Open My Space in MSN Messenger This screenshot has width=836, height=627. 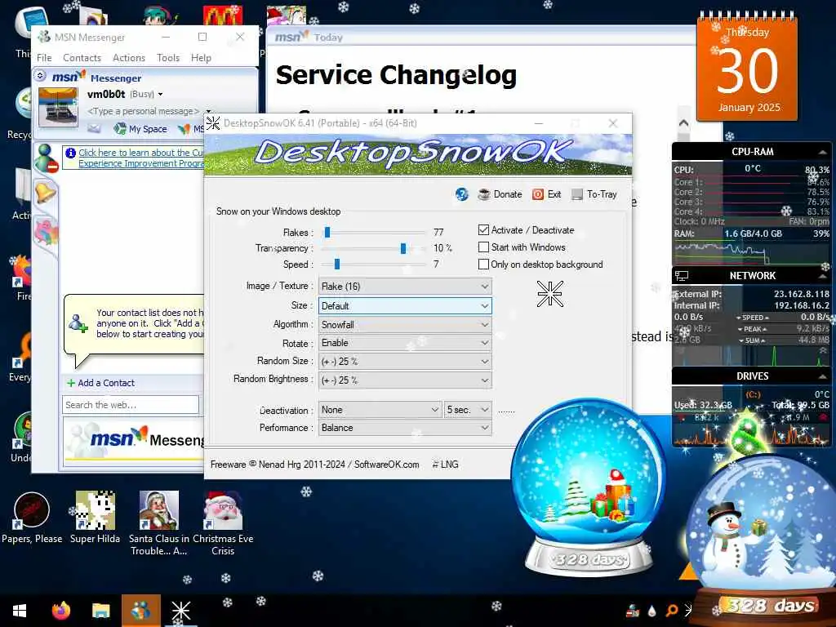pos(140,128)
